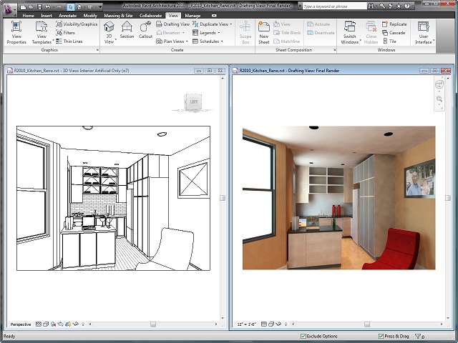This screenshot has height=343, width=458.
Task: Click the Cascade windows button
Action: (394, 33)
